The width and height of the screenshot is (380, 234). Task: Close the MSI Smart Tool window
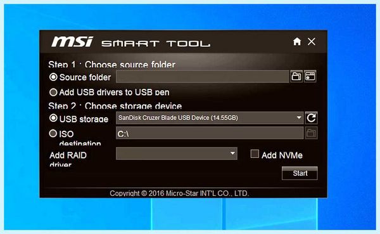pyautogui.click(x=312, y=41)
